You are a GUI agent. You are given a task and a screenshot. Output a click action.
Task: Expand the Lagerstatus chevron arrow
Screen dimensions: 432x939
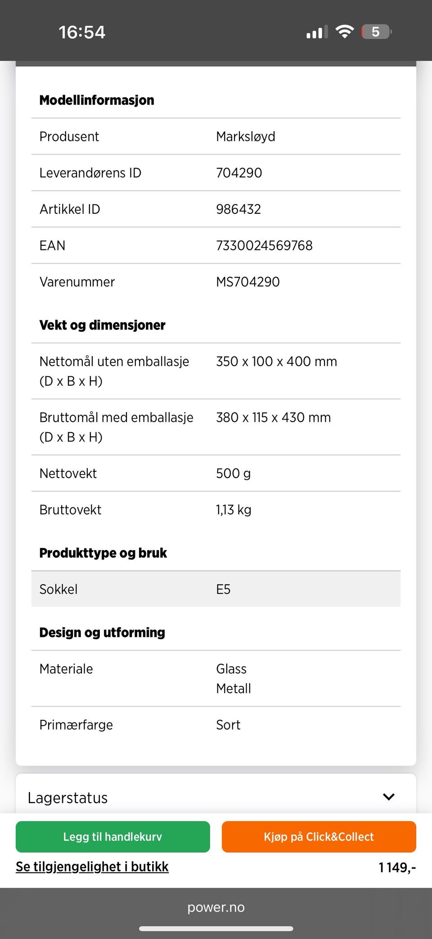[388, 797]
